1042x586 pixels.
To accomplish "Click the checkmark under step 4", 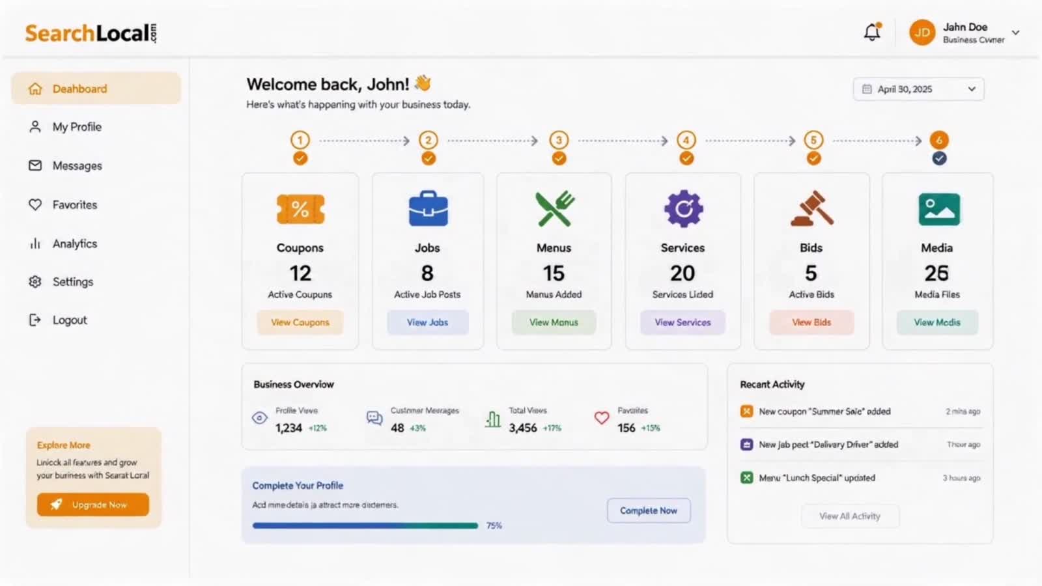I will (x=686, y=158).
